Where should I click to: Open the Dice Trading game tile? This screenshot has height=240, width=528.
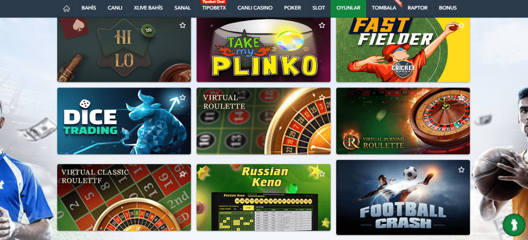tap(124, 121)
